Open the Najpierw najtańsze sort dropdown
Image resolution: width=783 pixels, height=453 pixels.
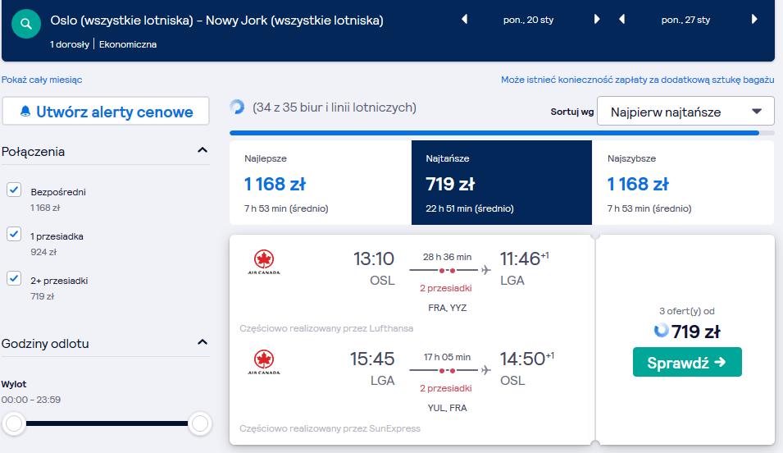click(685, 112)
